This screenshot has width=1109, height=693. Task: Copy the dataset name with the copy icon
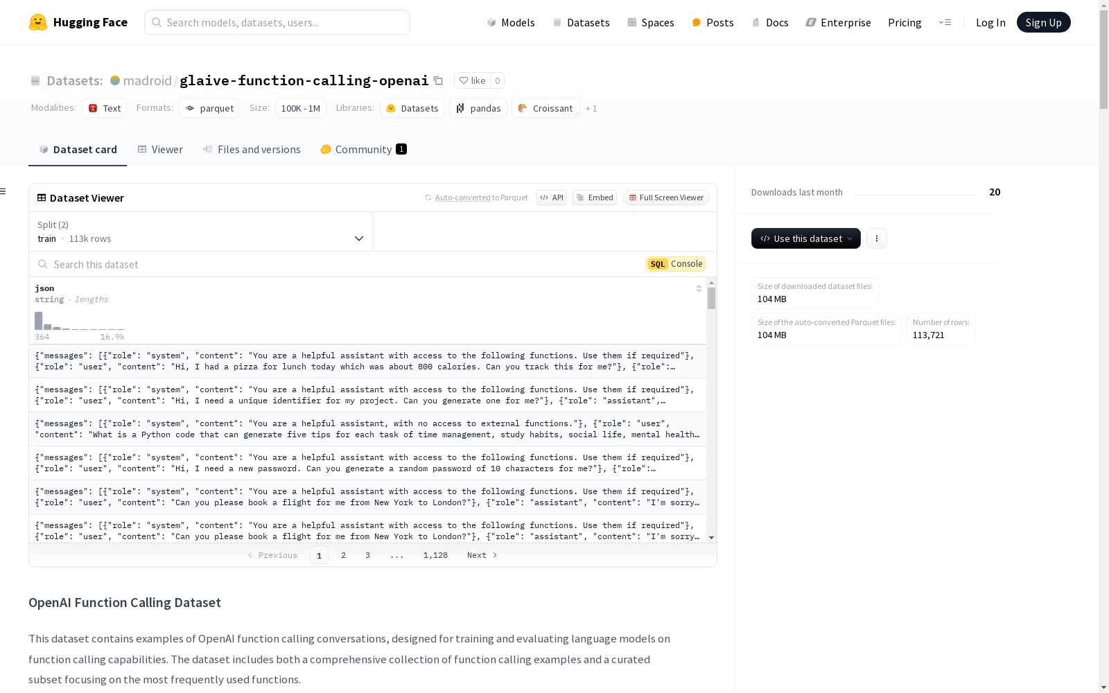438,80
